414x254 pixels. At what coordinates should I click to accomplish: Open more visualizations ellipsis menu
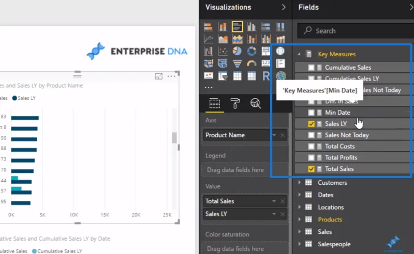click(209, 87)
